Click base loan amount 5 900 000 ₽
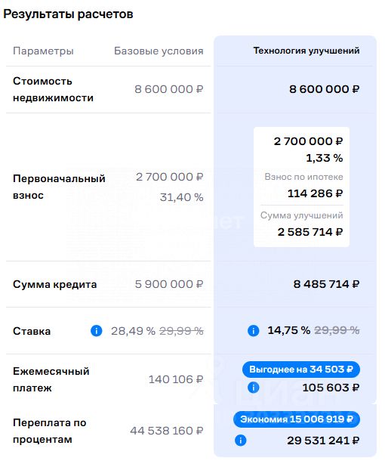The height and width of the screenshot is (470, 385). 169,284
